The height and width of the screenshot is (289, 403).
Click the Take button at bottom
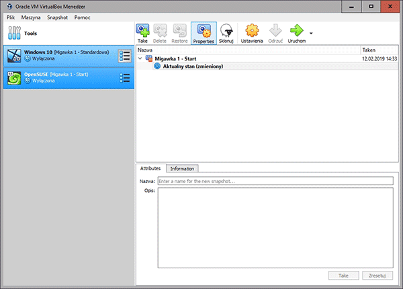click(x=344, y=276)
